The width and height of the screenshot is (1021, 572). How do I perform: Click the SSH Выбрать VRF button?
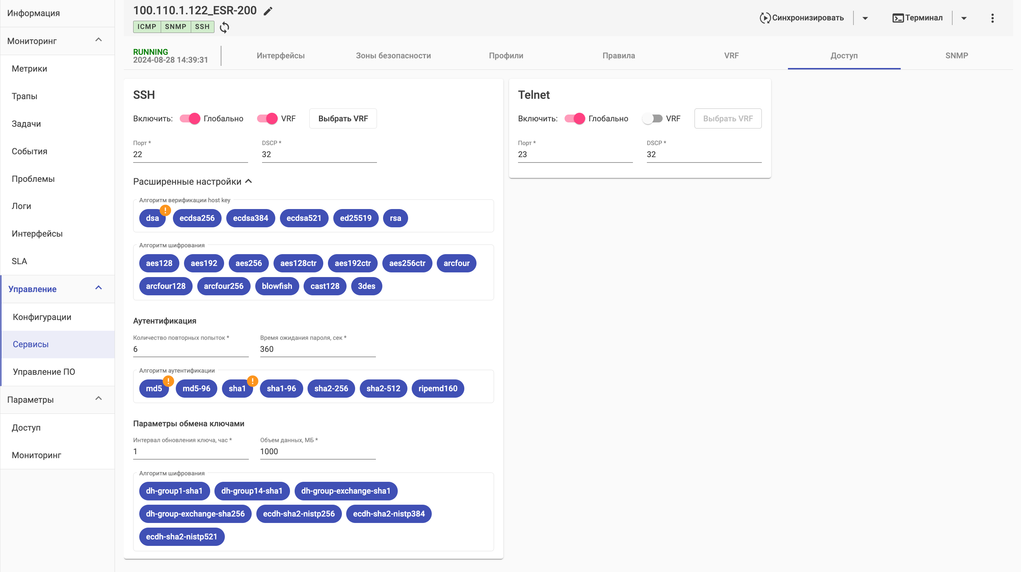pyautogui.click(x=343, y=118)
